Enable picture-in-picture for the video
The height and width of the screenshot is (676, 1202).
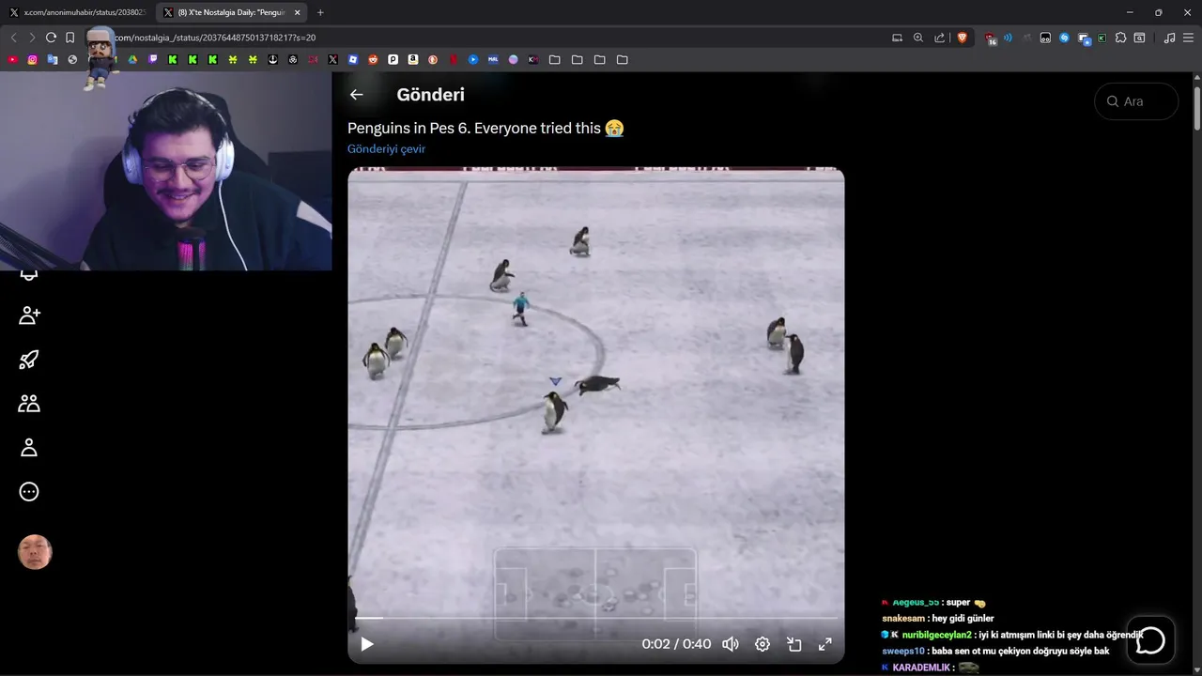point(794,644)
